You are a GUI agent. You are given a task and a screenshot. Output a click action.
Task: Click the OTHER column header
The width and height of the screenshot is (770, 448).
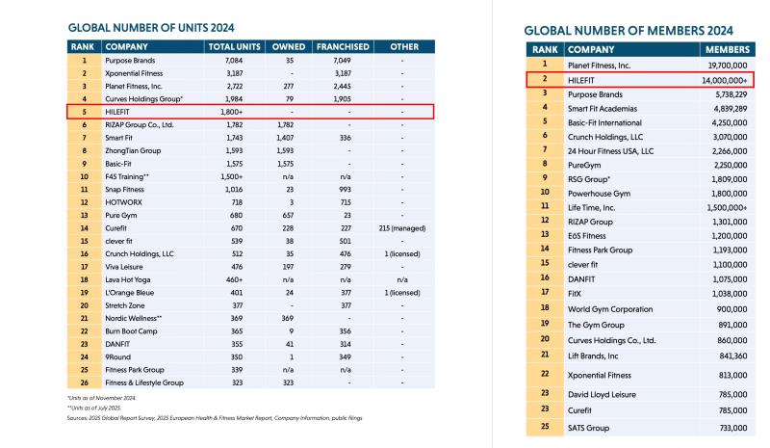(x=404, y=46)
